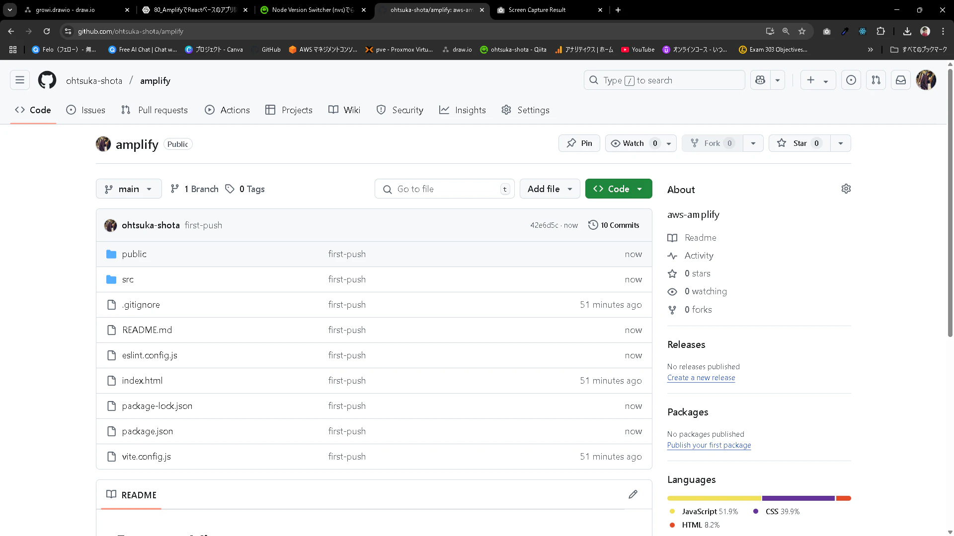This screenshot has width=954, height=536.
Task: Open the notifications inbox icon
Action: click(901, 80)
